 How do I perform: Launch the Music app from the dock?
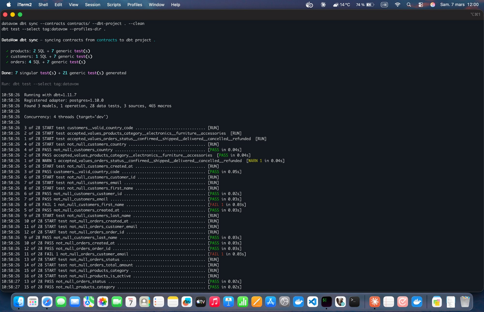pos(215,301)
